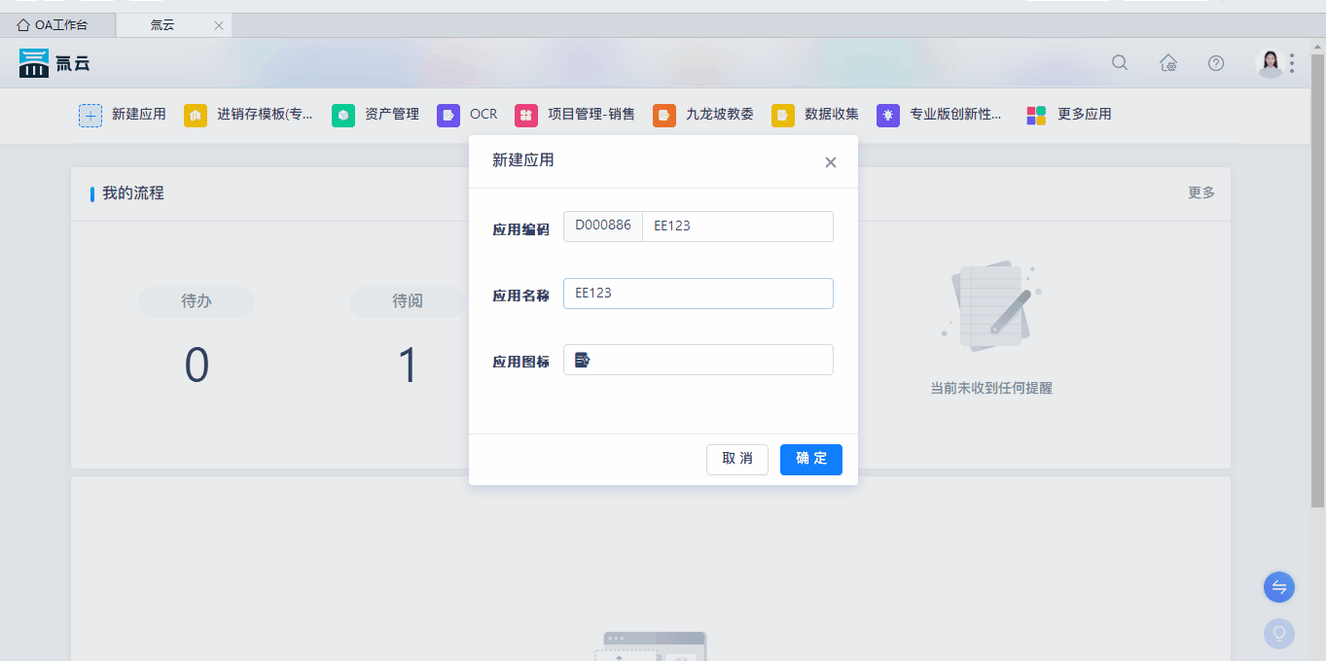Image resolution: width=1326 pixels, height=661 pixels.
Task: Open the 专业版创新性 purple app icon
Action: [888, 116]
